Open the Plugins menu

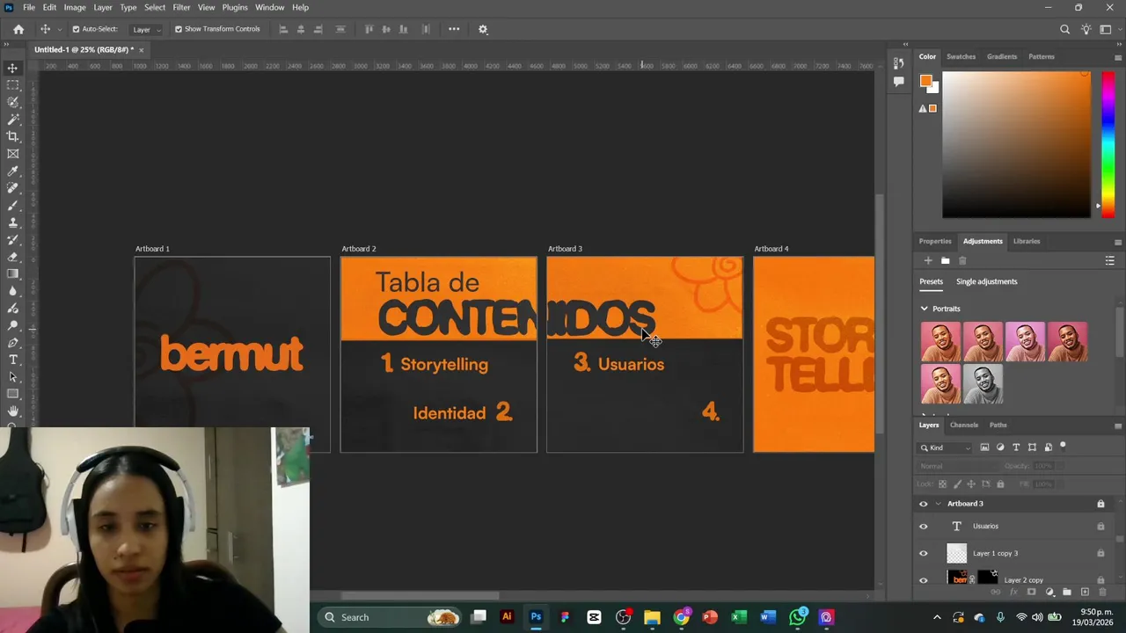(x=235, y=7)
